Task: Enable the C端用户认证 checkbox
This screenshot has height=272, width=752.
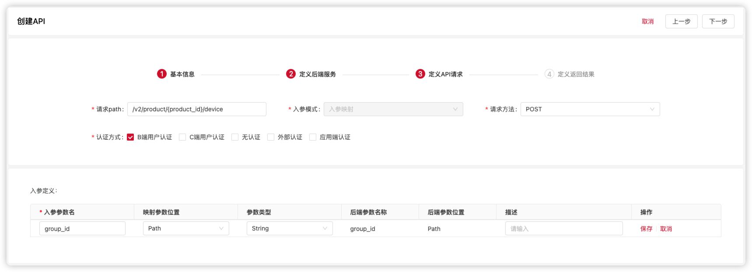Action: 182,137
